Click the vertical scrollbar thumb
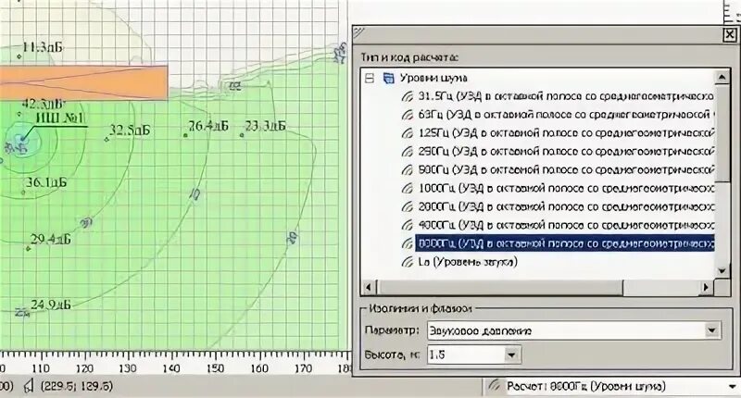The height and width of the screenshot is (398, 741). tap(722, 133)
